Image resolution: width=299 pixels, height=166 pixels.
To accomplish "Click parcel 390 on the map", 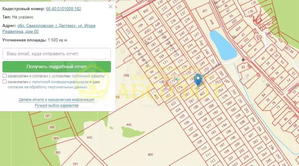I will (x=58, y=152).
